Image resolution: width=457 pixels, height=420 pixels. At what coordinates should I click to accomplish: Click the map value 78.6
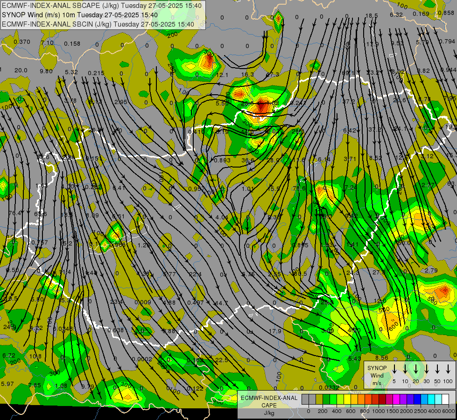299,188
